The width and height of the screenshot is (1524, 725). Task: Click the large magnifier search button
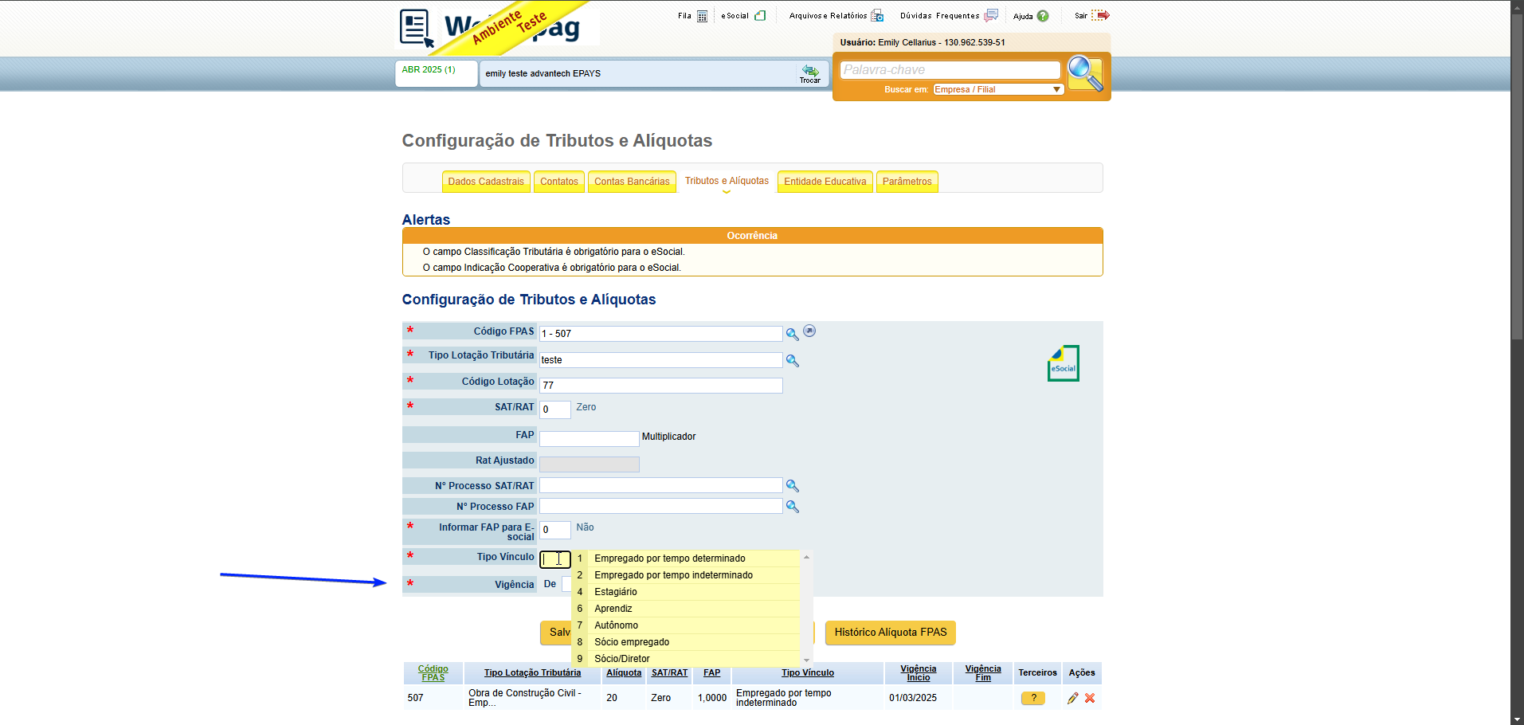point(1085,73)
